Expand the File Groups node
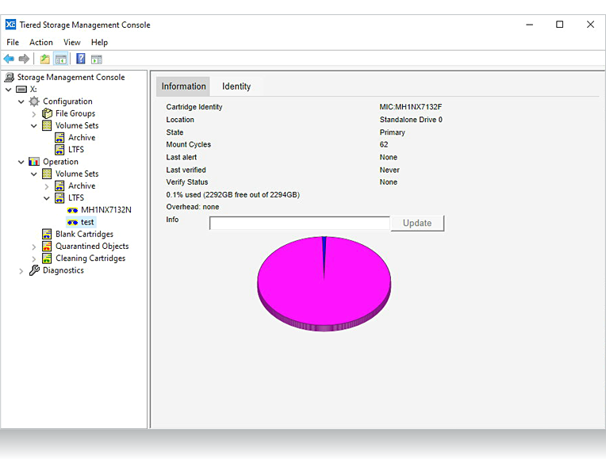The width and height of the screenshot is (606, 459). [x=34, y=114]
